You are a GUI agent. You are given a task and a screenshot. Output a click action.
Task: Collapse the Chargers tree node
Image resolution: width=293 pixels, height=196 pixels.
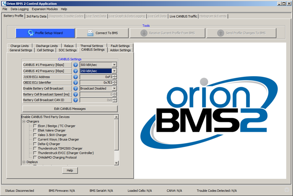24,122
